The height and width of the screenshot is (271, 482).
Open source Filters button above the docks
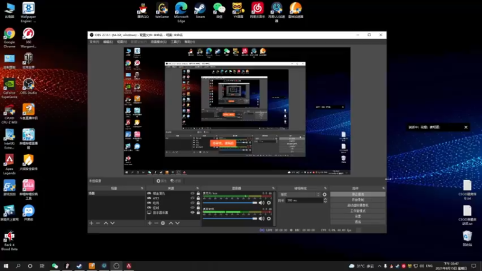[x=176, y=181]
